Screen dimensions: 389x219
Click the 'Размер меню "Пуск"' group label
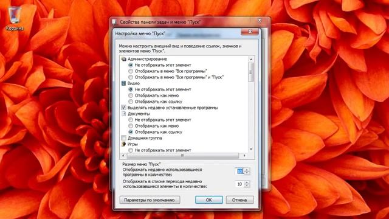[142, 164]
